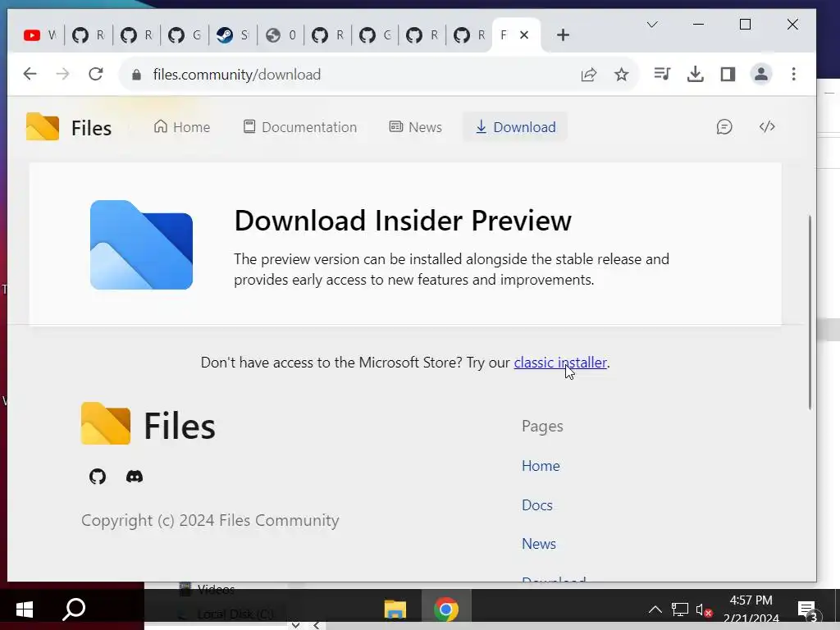The height and width of the screenshot is (630, 840).
Task: Click the blue Insider Preview folder image
Action: [141, 244]
